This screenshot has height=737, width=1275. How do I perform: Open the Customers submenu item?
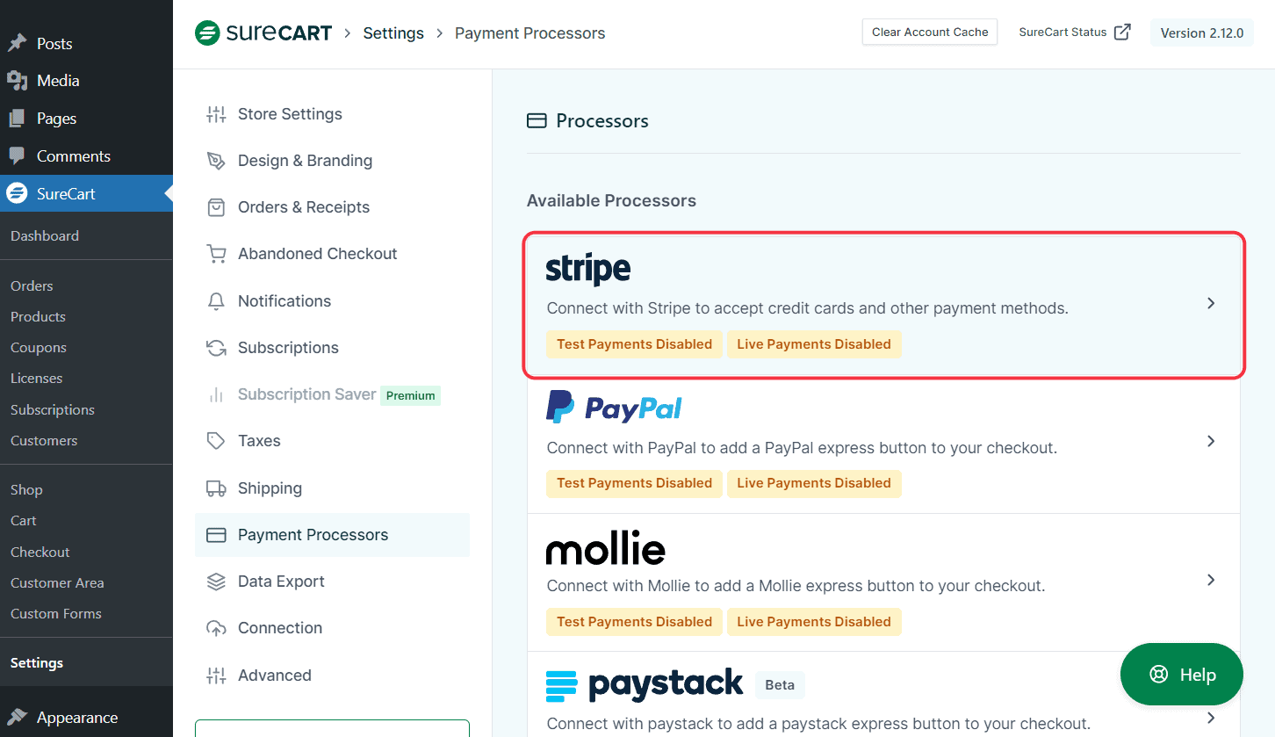point(44,441)
